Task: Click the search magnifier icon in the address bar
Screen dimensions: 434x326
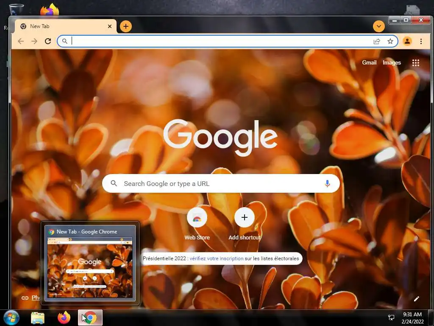Action: [x=64, y=41]
